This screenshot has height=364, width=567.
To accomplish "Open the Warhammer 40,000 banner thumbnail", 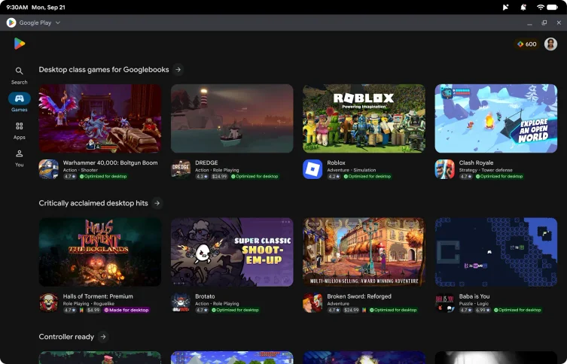I will click(100, 118).
